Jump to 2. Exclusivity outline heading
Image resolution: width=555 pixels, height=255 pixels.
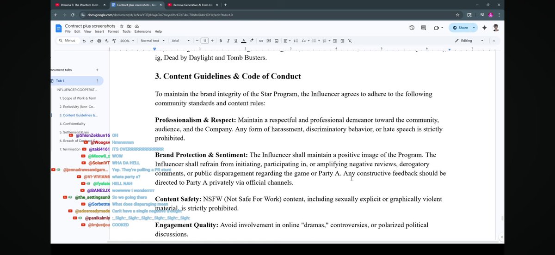click(x=78, y=107)
